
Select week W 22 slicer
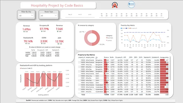point(116,15)
